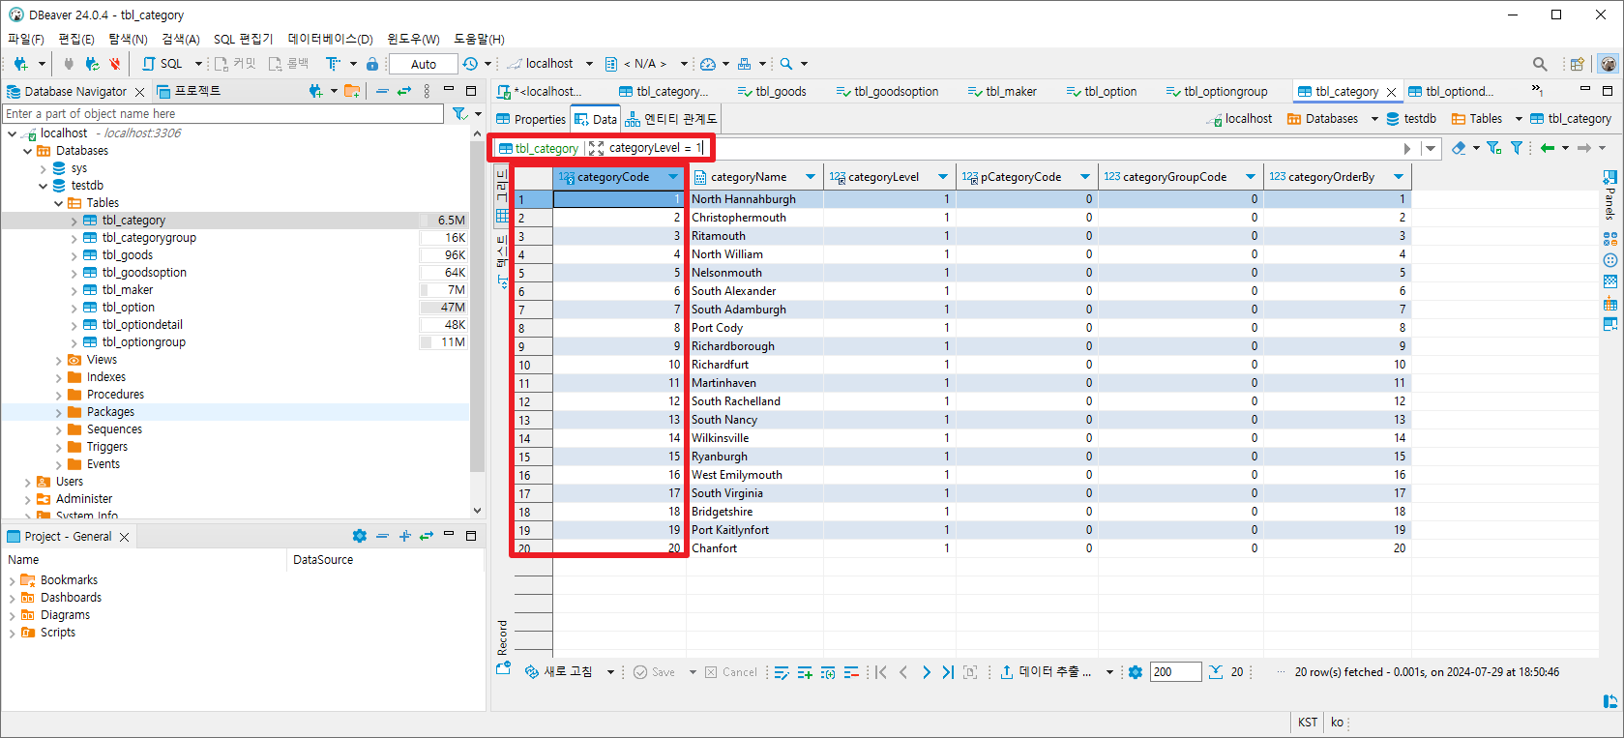Viewport: 1624px width, 738px height.
Task: Click the fetch size field showing 200
Action: tap(1175, 672)
